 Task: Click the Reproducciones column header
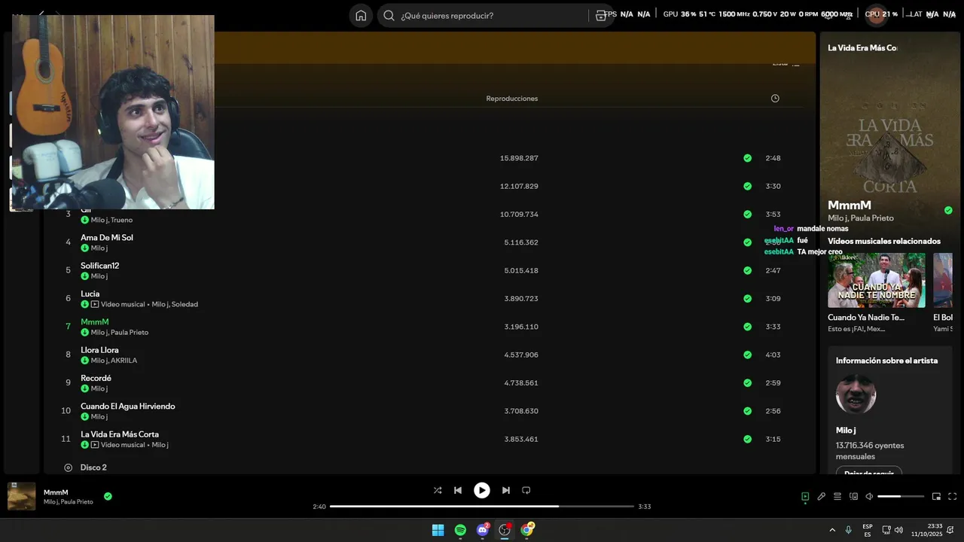pyautogui.click(x=512, y=99)
